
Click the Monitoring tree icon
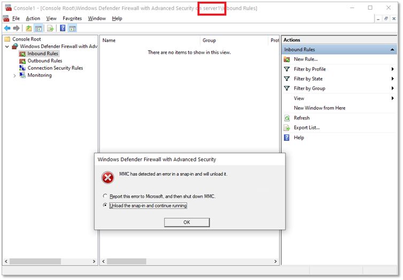(22, 75)
